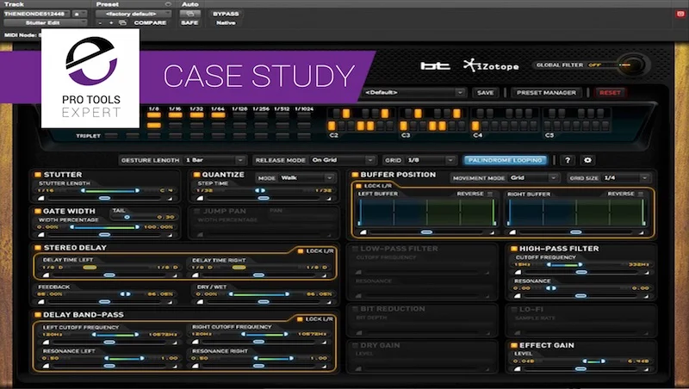Open the round Preset menu icon
Viewport: 689px width, 389px height.
(168, 4)
